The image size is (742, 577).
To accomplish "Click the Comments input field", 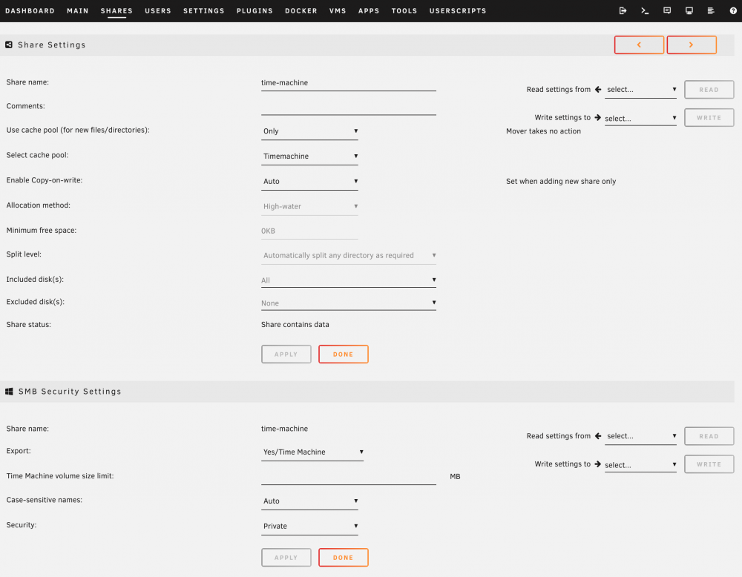I will (348, 107).
